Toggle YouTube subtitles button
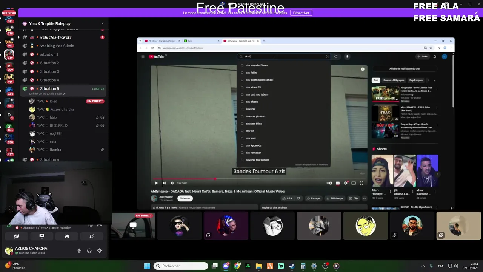Viewport: 483px width, 272px height. point(338,183)
